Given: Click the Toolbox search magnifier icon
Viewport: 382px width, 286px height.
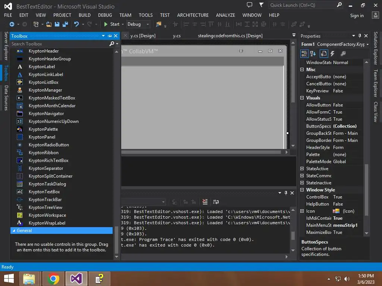Looking at the screenshot, I should pos(112,44).
